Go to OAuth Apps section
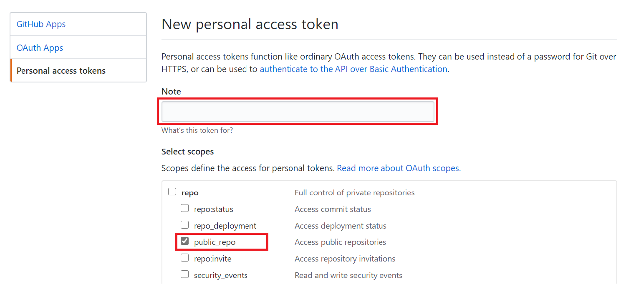 tap(40, 48)
